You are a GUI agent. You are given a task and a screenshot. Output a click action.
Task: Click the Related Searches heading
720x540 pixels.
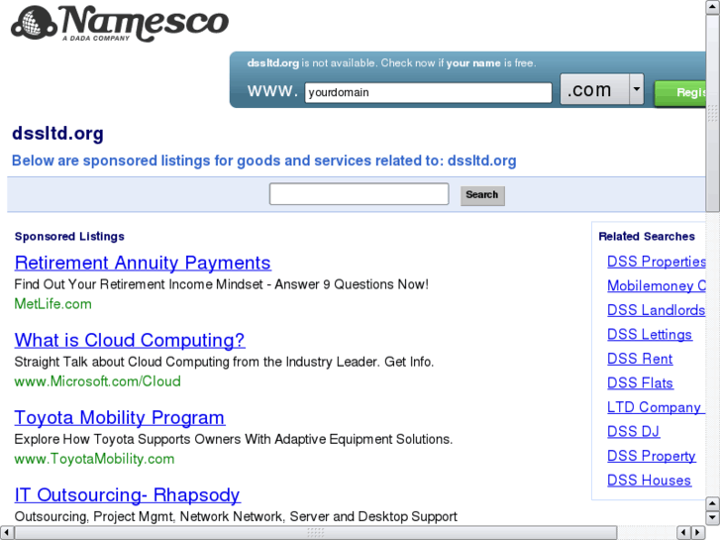pos(647,236)
